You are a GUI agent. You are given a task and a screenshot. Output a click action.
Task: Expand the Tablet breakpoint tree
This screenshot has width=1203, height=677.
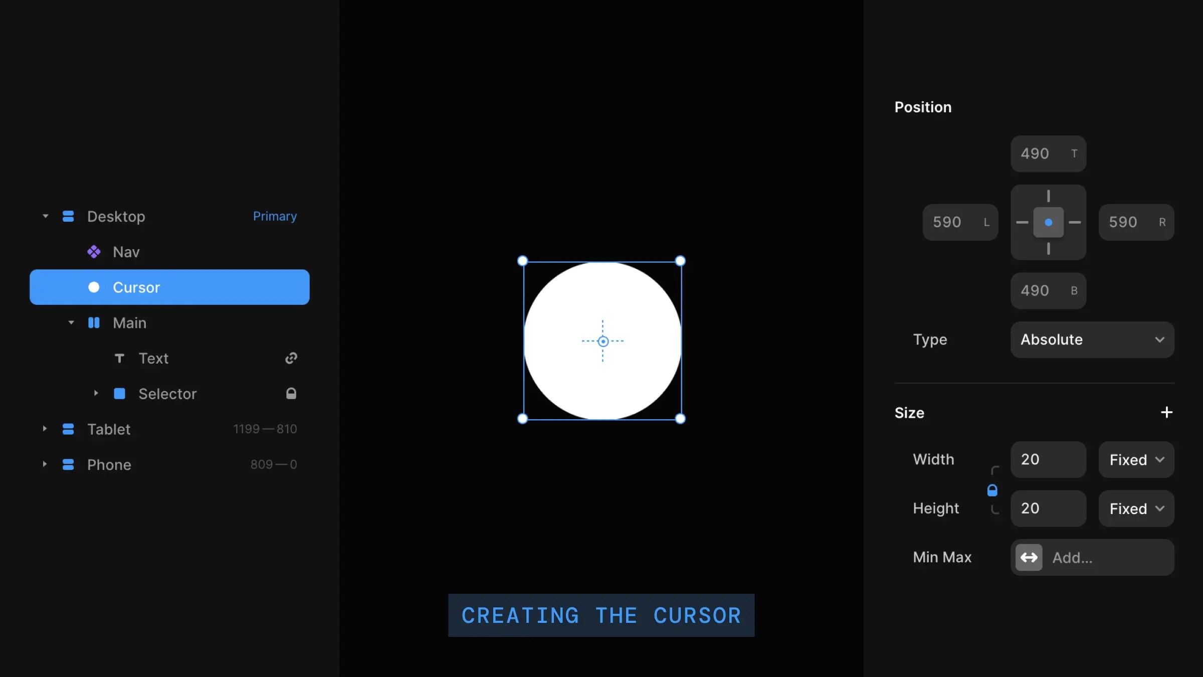45,429
